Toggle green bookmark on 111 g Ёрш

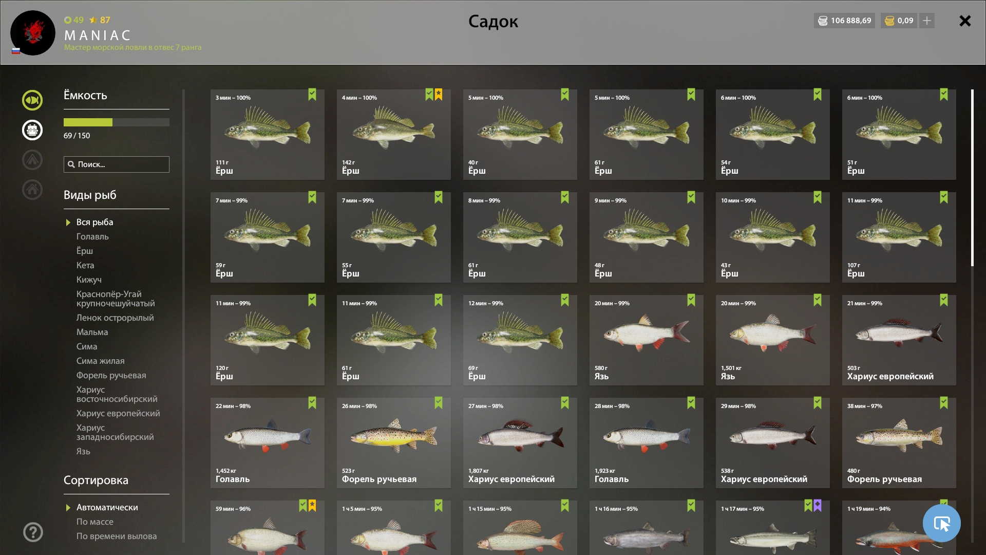pos(312,95)
